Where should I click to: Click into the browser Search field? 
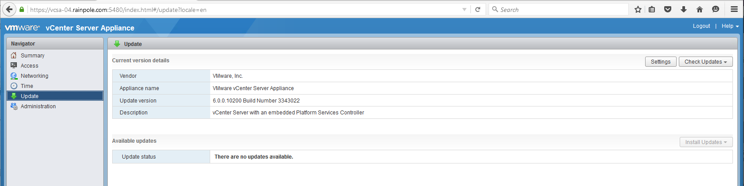point(561,9)
